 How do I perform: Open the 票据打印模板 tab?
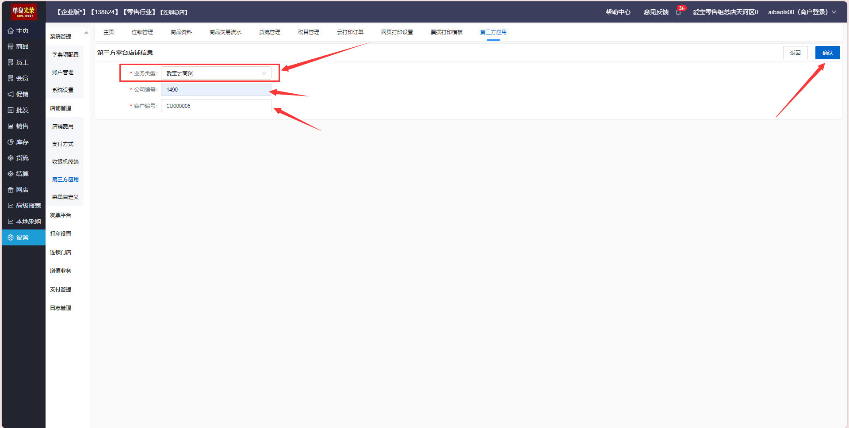447,32
